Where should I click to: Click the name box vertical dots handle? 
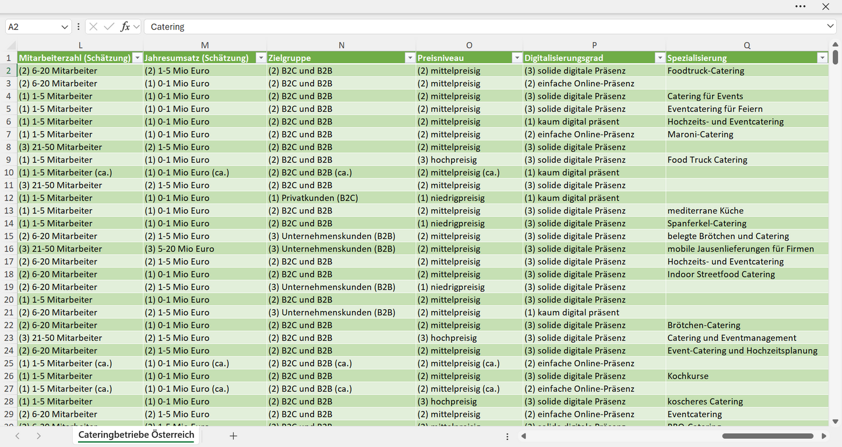[78, 27]
